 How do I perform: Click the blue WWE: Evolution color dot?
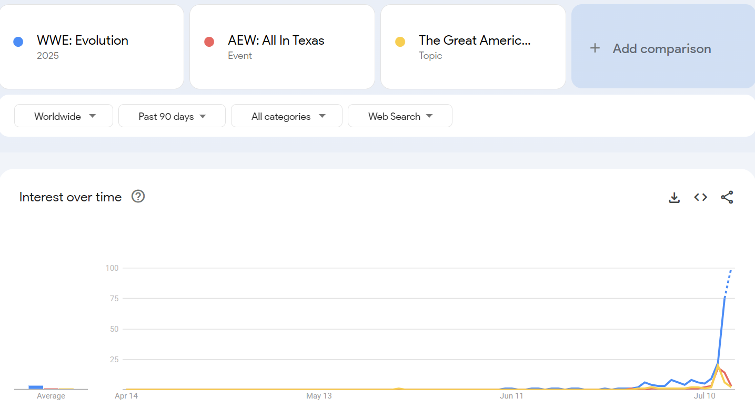[18, 42]
